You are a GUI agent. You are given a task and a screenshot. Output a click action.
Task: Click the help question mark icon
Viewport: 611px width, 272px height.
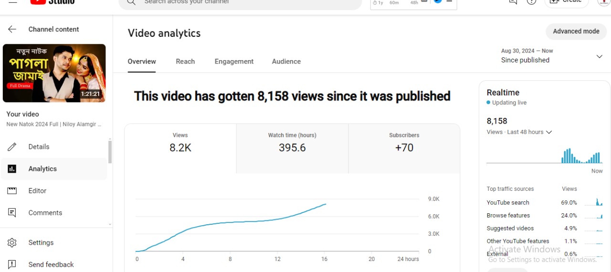pyautogui.click(x=531, y=1)
